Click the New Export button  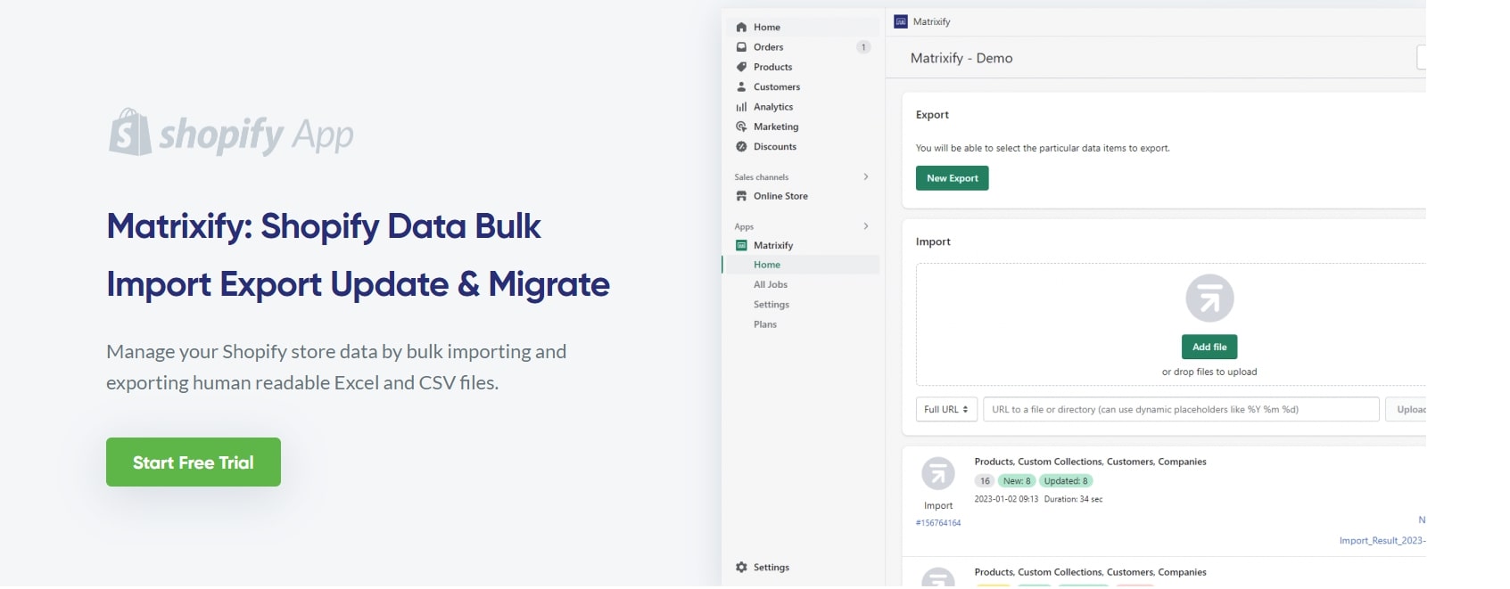tap(952, 178)
